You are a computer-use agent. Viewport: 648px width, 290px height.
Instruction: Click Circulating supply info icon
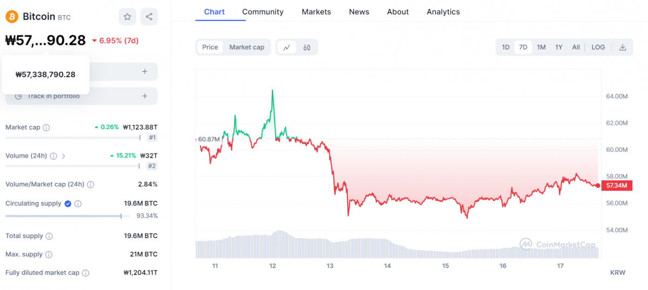coord(78,204)
